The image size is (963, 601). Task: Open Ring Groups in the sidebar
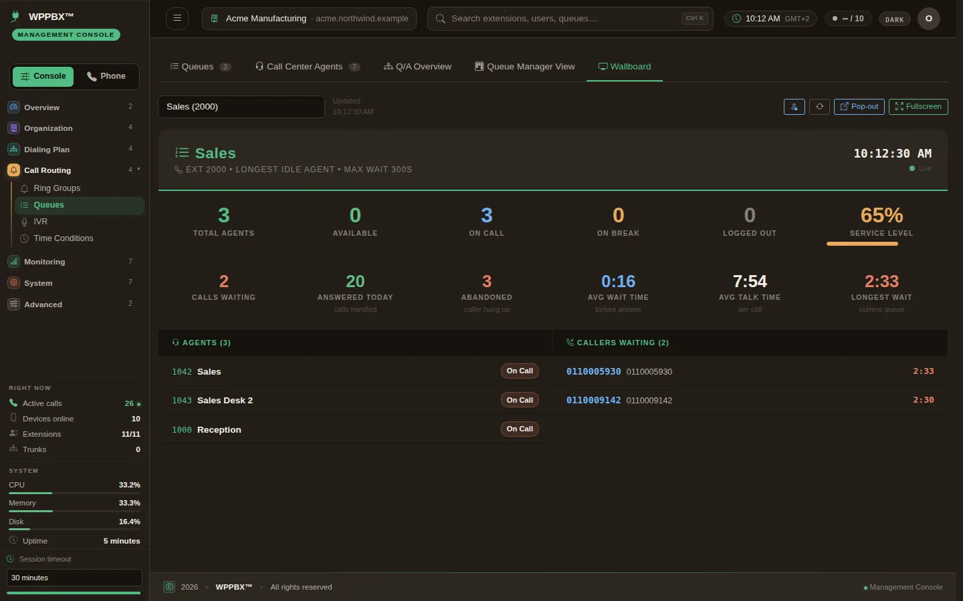[79, 188]
